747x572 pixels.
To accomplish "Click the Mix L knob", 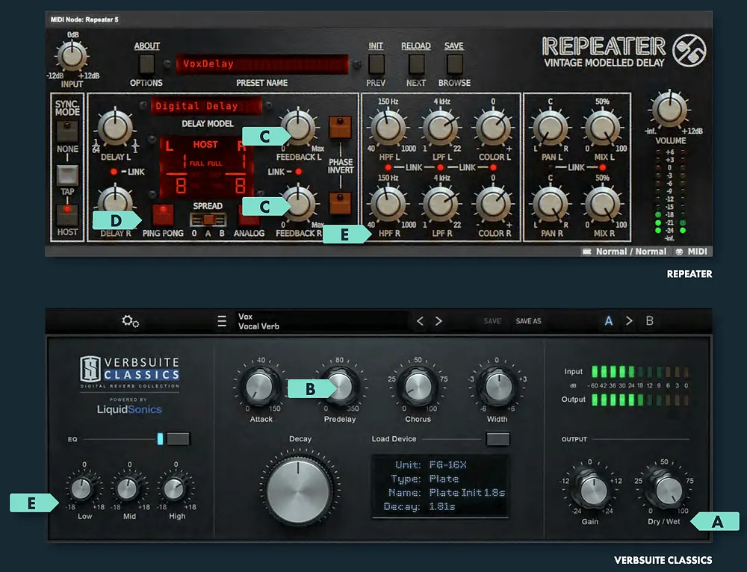I will tap(603, 128).
